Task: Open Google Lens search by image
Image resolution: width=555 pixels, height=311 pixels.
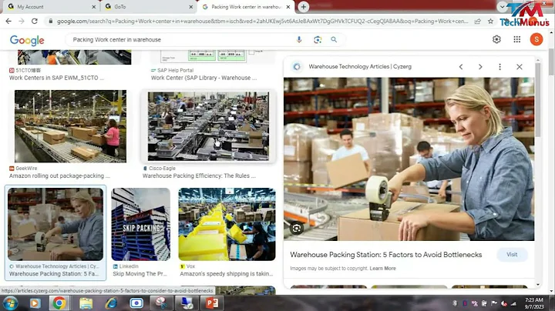Action: (x=318, y=39)
